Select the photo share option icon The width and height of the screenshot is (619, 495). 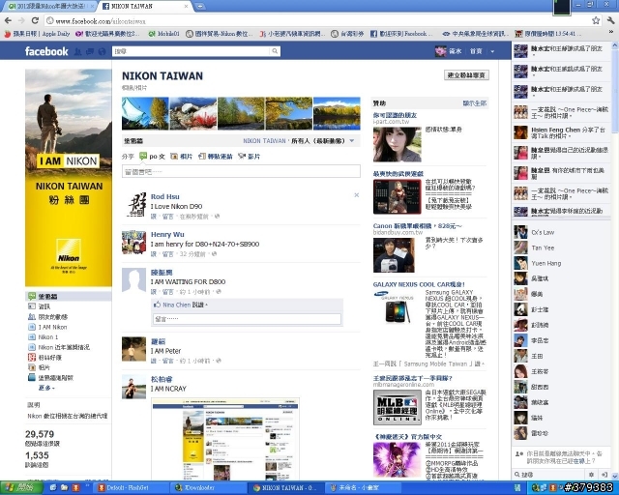coord(174,157)
